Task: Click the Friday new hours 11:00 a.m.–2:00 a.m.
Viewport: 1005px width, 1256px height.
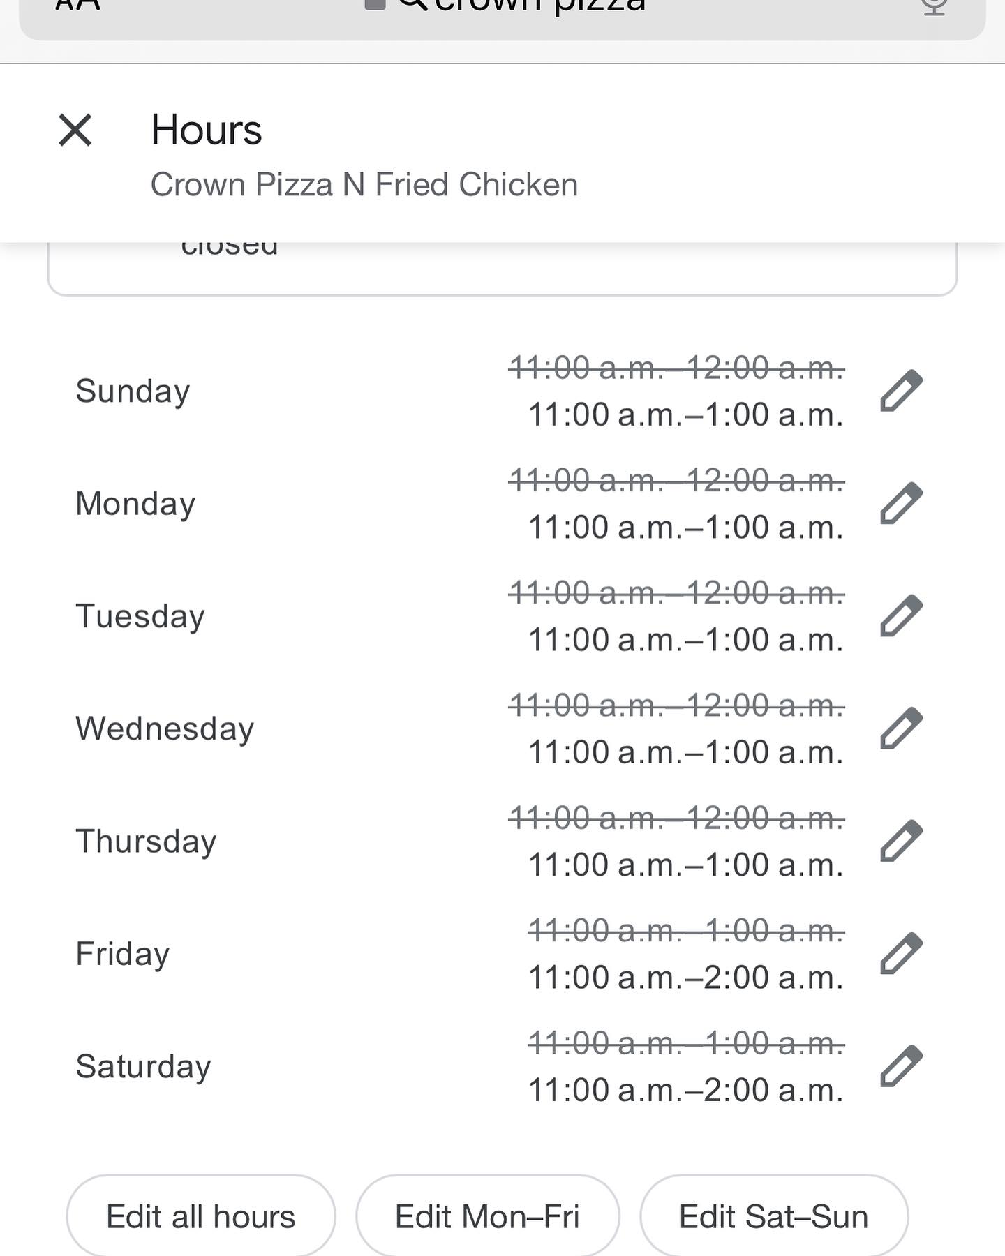Action: (685, 977)
